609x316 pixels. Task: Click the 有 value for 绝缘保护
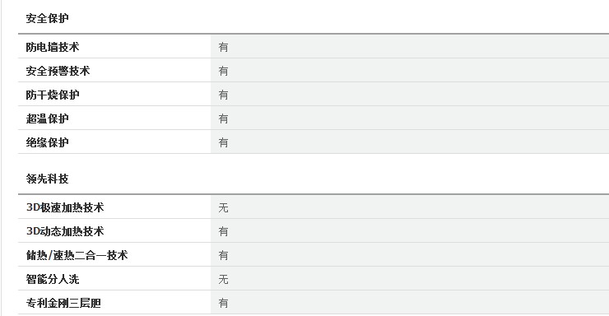pos(223,142)
